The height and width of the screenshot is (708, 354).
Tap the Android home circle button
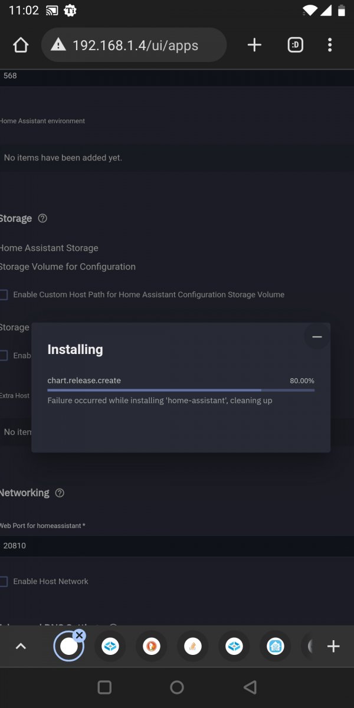(176, 687)
